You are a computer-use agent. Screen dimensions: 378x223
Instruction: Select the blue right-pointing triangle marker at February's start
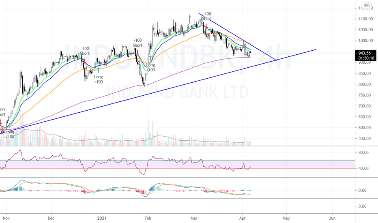pyautogui.click(x=149, y=45)
